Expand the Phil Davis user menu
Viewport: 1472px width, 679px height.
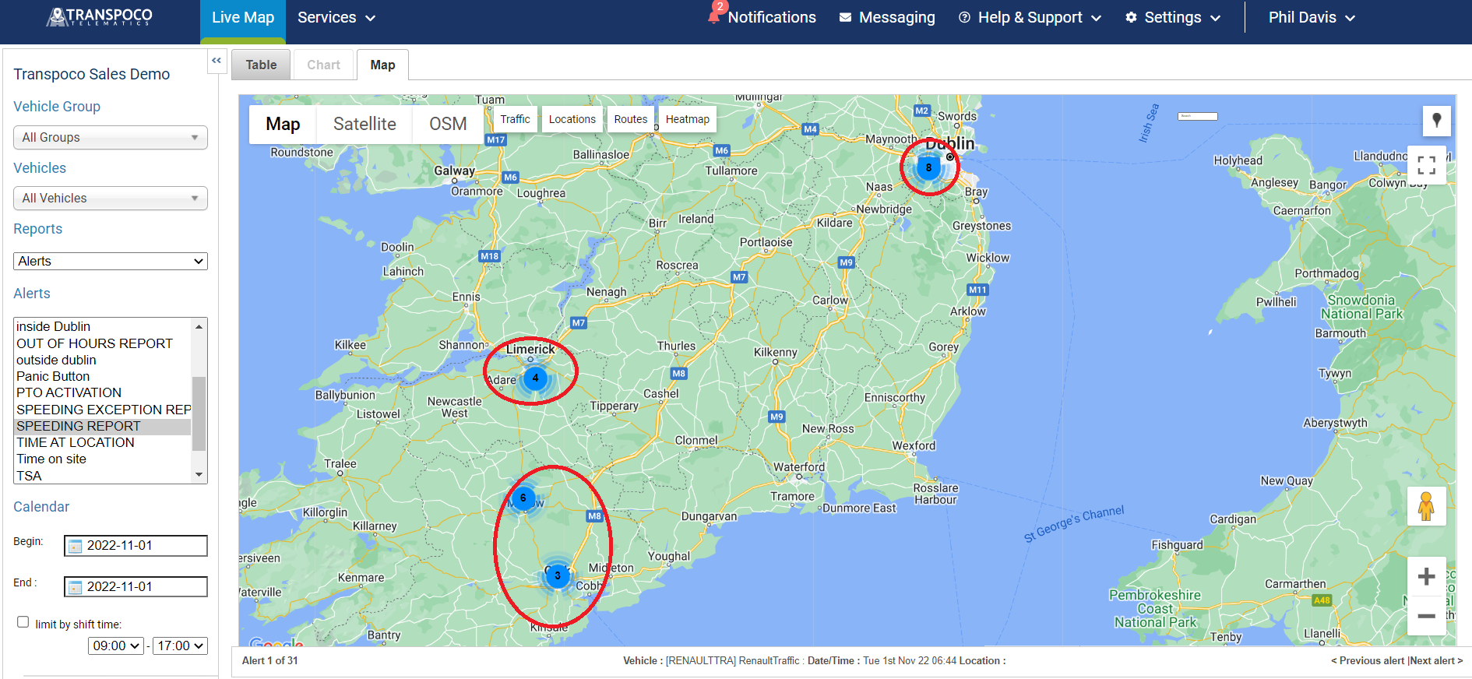[x=1312, y=17]
